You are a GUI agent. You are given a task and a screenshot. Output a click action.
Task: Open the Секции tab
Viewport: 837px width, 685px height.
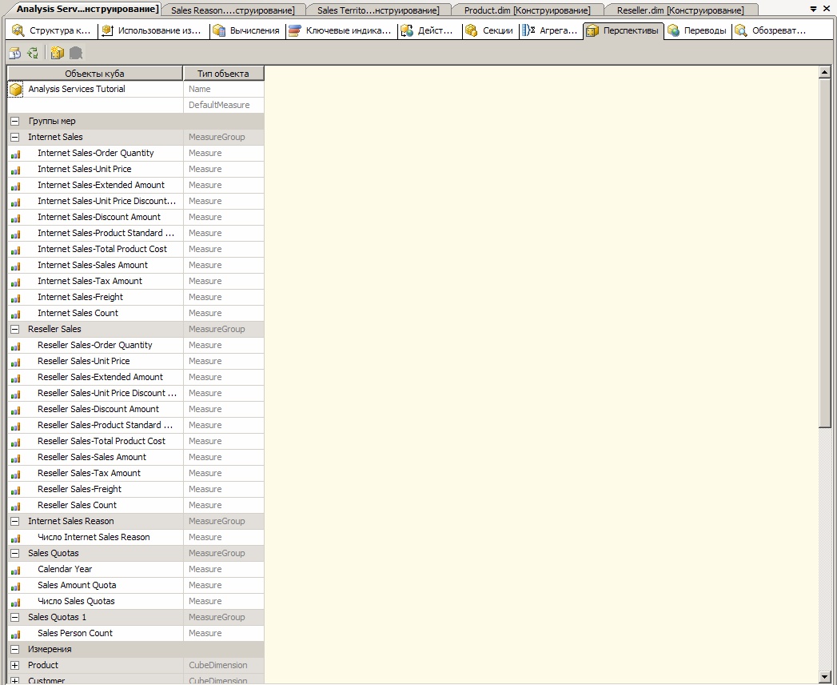pos(490,31)
